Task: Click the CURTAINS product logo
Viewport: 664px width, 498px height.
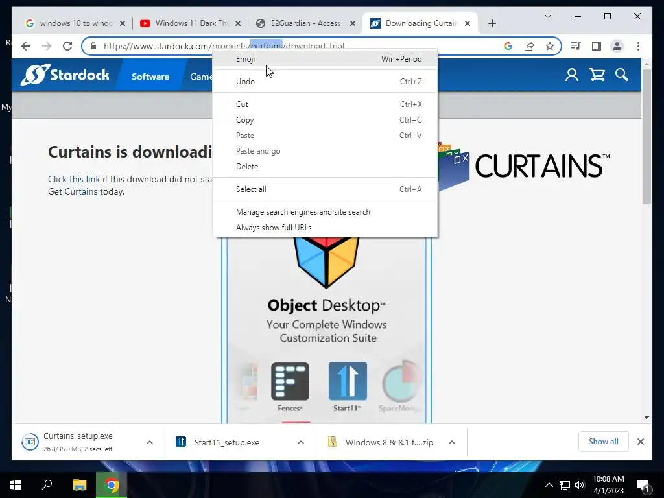Action: (524, 166)
